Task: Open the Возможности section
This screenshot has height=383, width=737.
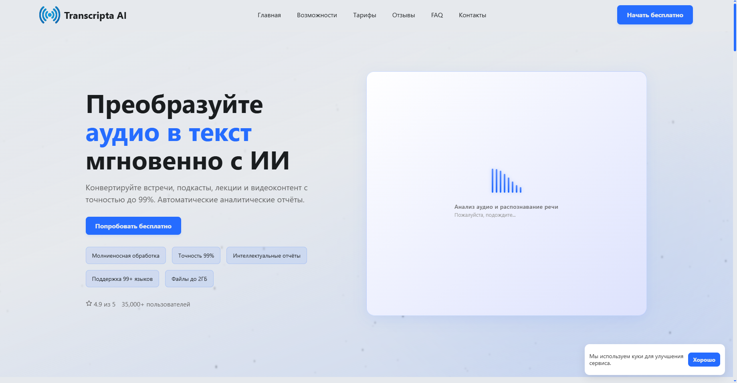Action: [x=316, y=15]
